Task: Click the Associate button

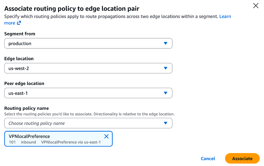Action: tap(242, 158)
